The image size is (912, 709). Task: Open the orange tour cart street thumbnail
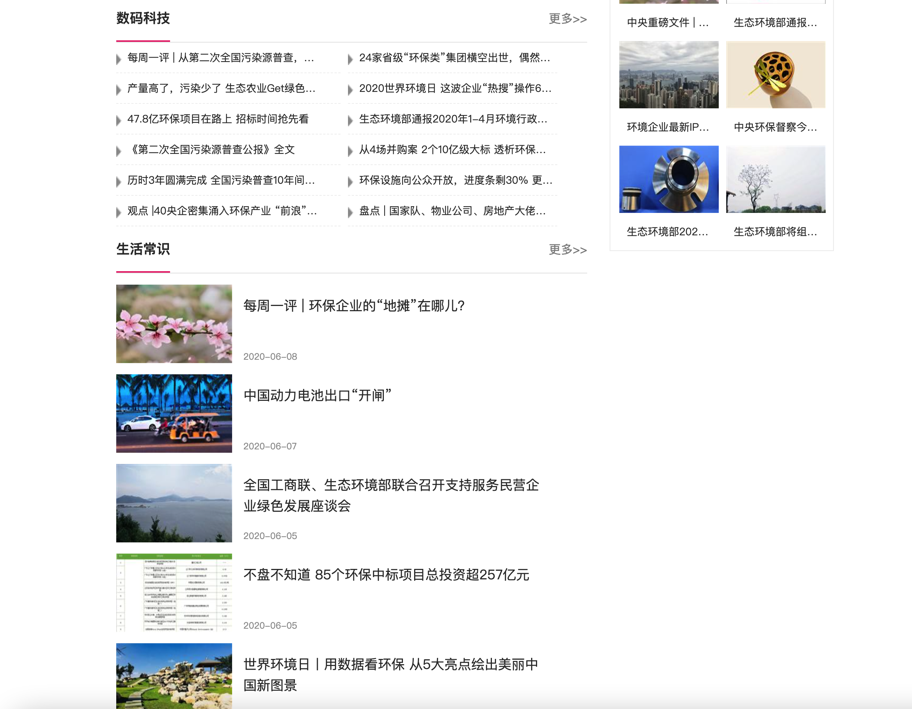coord(174,414)
